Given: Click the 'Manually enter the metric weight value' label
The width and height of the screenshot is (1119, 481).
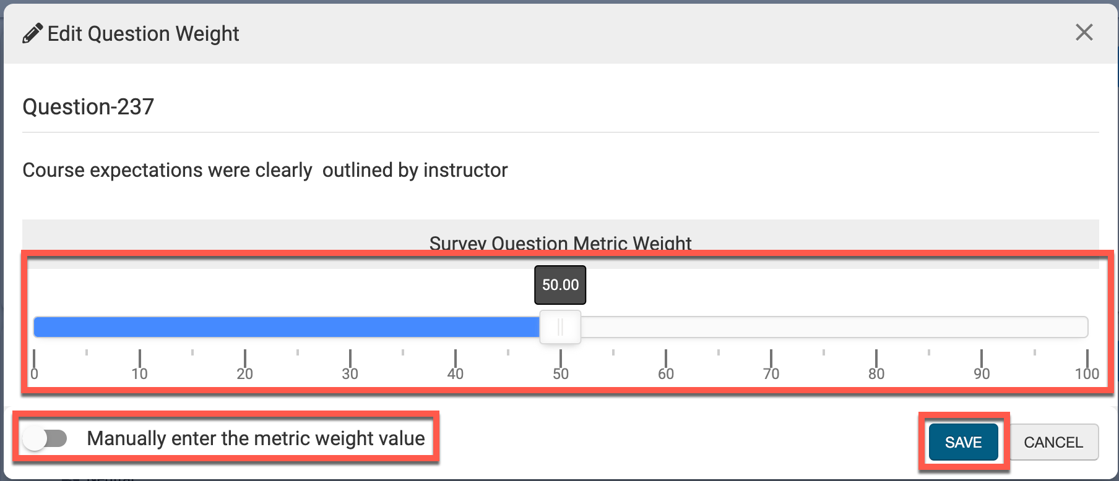Looking at the screenshot, I should pos(256,438).
